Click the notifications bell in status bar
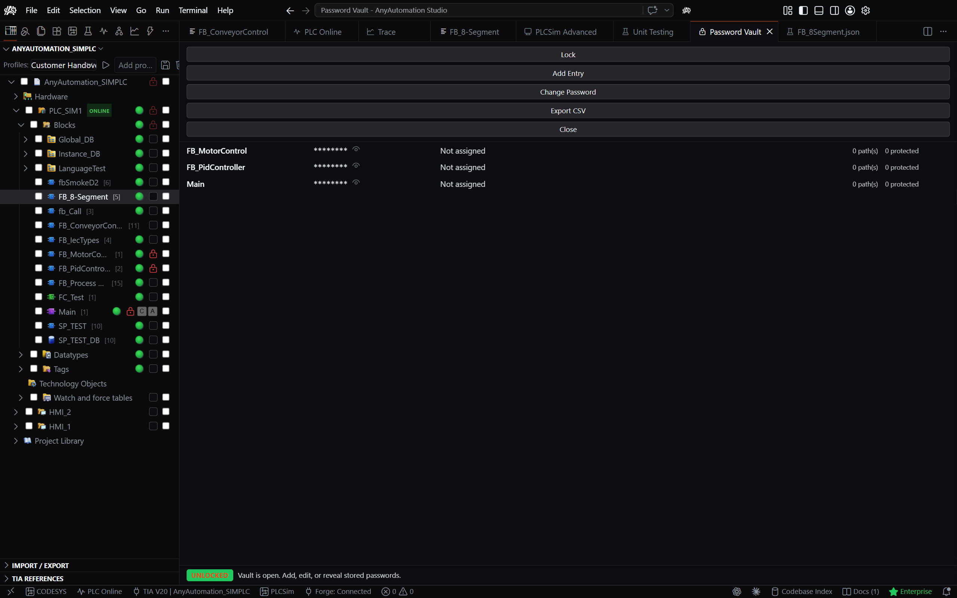The image size is (957, 598). tap(946, 591)
